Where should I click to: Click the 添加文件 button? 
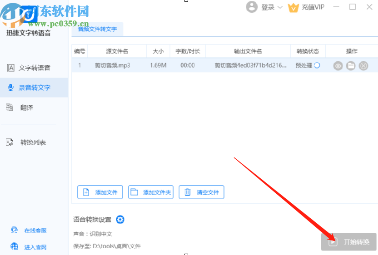pos(100,192)
